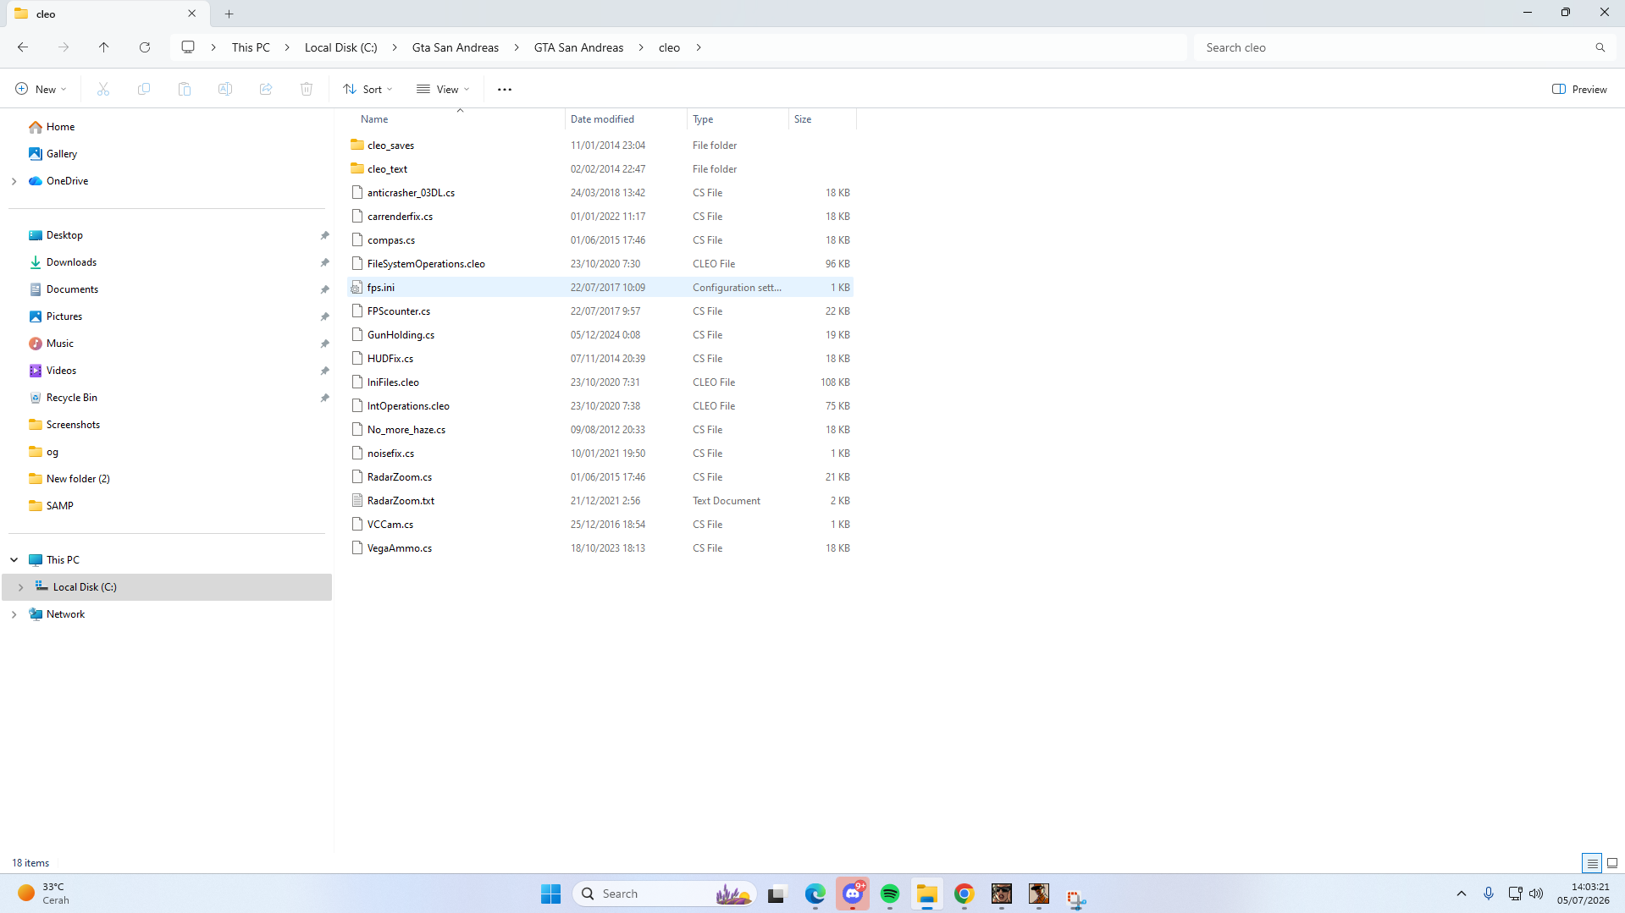
Task: Click the Delete trash can icon
Action: (x=307, y=89)
